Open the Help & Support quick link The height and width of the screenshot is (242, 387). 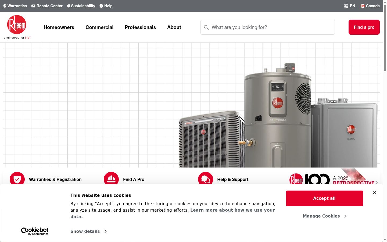(233, 179)
